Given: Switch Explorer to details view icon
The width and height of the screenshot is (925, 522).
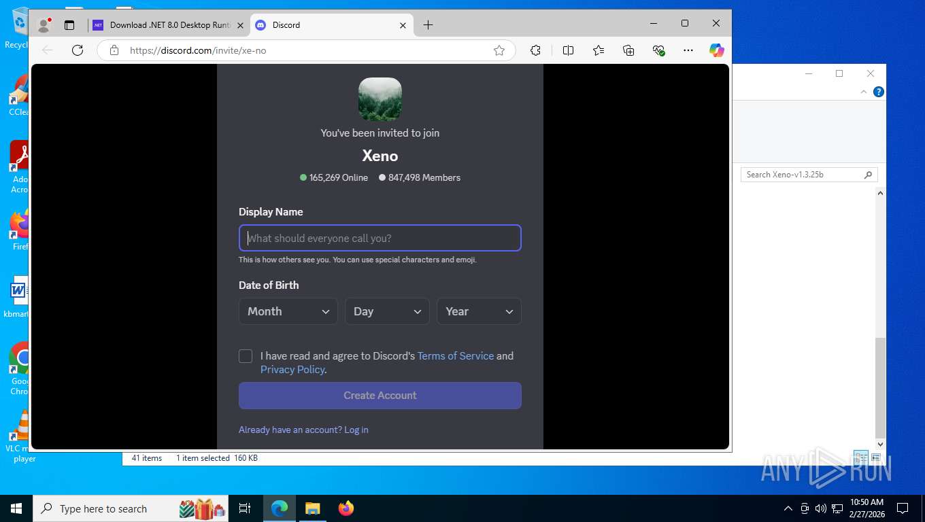Looking at the screenshot, I should point(861,458).
